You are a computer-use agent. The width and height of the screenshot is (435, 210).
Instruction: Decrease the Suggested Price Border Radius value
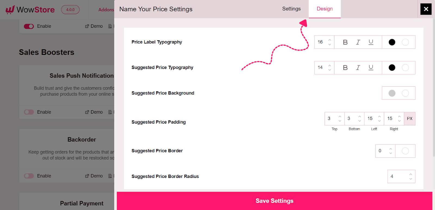411,179
